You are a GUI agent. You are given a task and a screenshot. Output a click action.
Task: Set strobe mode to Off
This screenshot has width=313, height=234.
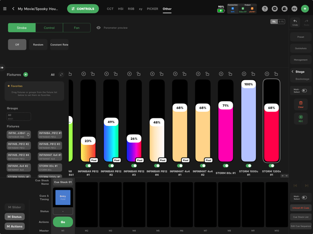(17, 45)
